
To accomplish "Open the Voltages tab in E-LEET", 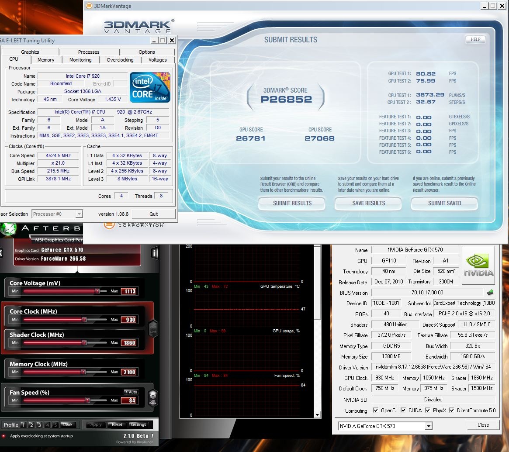I will pyautogui.click(x=158, y=60).
